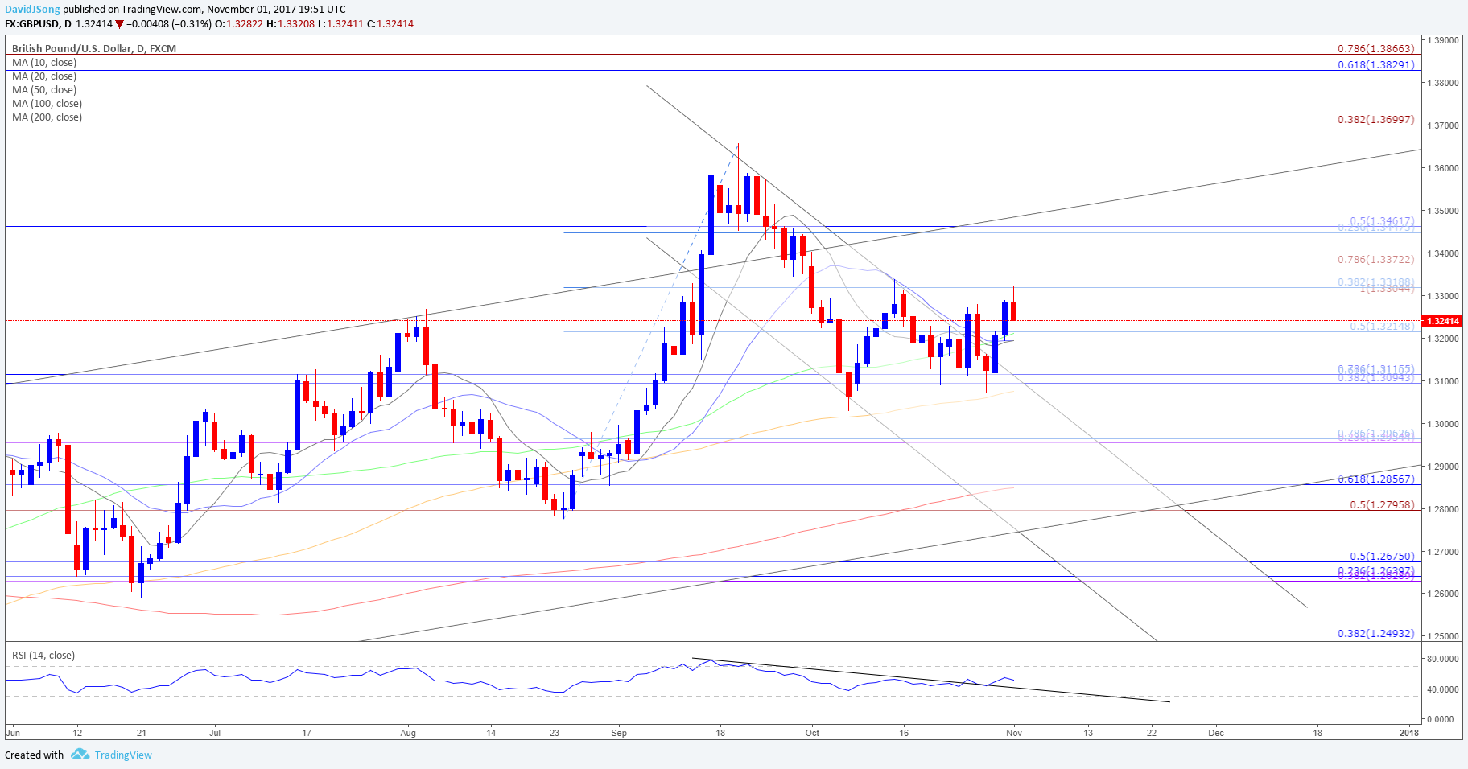Screen dimensions: 1468x769
Task: Click the 0.5(1.34617) Fibonacci label
Action: 1382,220
